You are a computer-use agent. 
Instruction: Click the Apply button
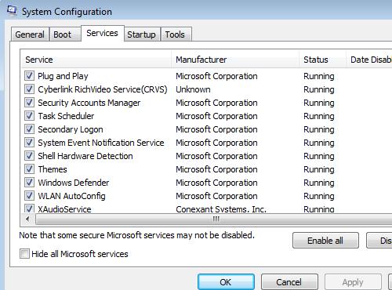tap(353, 282)
